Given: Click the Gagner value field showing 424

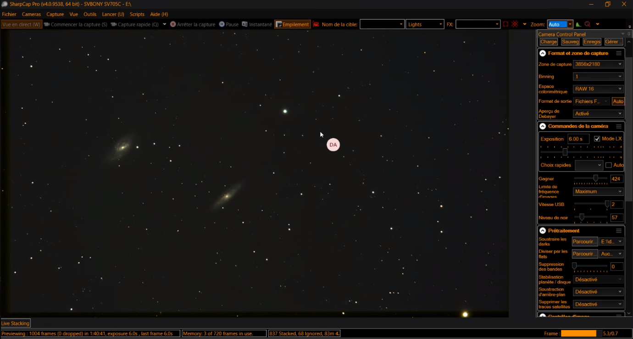Looking at the screenshot, I should pyautogui.click(x=616, y=179).
